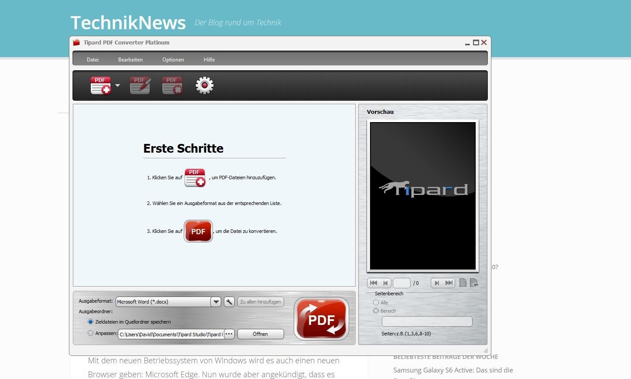The image size is (631, 379).
Task: Select the Alle page range option
Action: (x=376, y=303)
